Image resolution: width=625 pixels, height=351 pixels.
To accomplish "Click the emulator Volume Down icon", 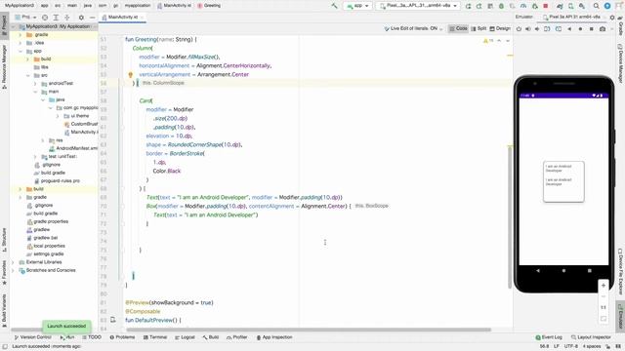I will (537, 29).
